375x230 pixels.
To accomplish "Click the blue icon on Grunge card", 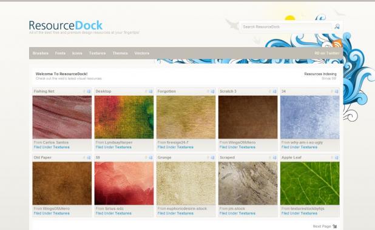I will coord(212,157).
